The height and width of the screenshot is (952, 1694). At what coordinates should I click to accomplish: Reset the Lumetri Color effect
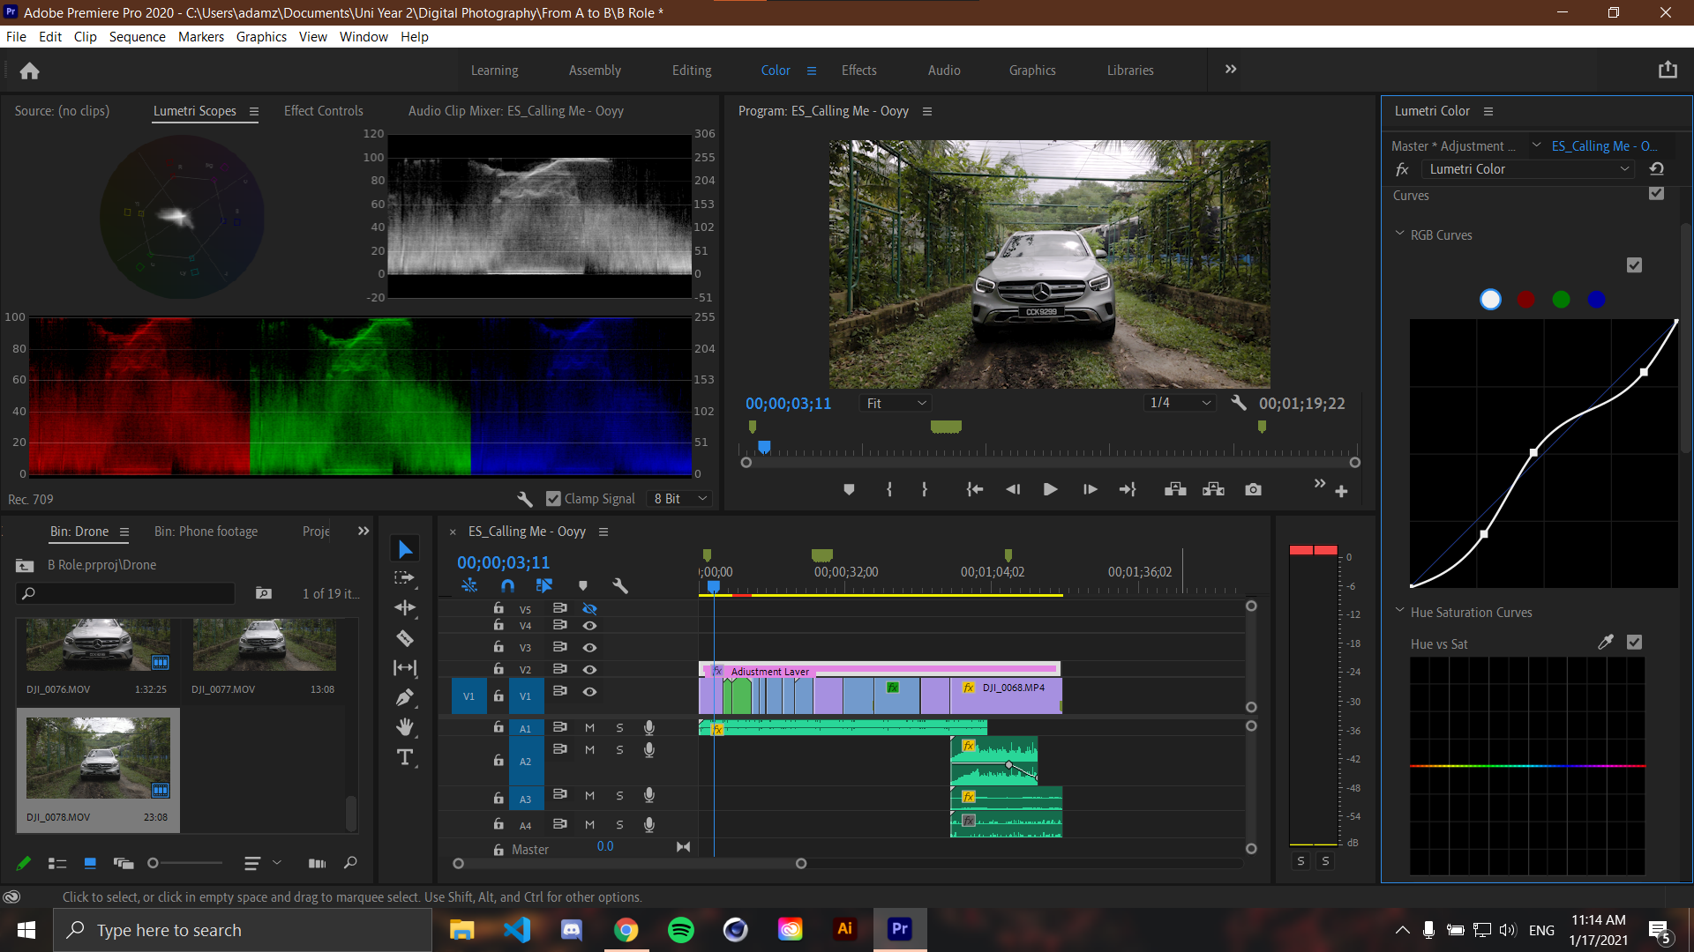pos(1656,169)
